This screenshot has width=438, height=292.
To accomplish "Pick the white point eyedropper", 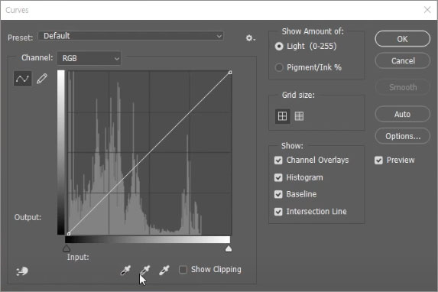I will pos(164,270).
